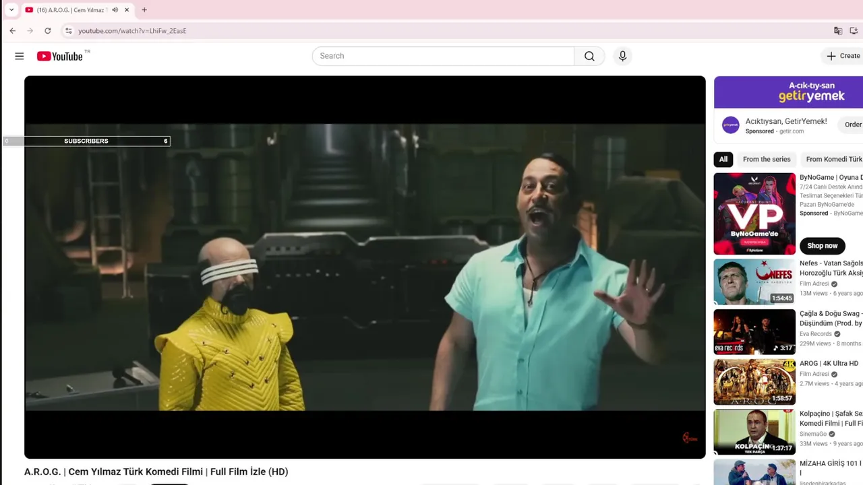This screenshot has height=485, width=863.
Task: Click the browser forward arrow
Action: [30, 30]
